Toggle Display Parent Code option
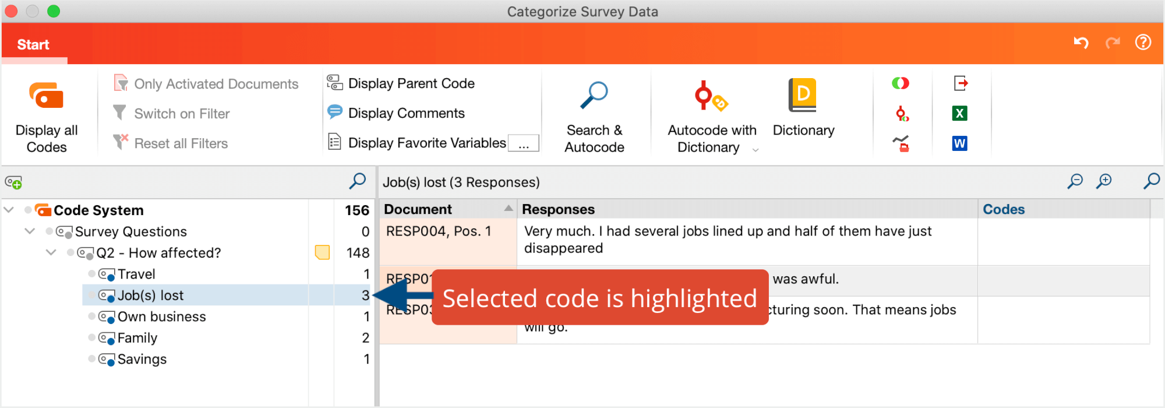1165x408 pixels. [401, 83]
